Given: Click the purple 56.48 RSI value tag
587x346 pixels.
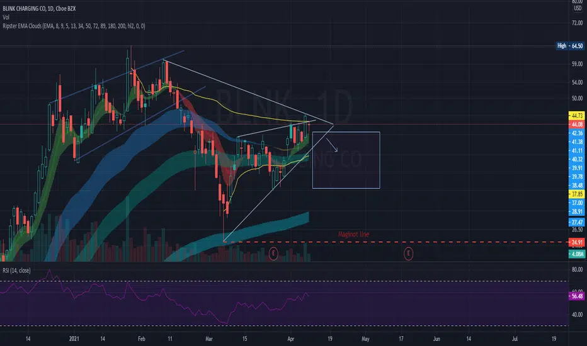Looking at the screenshot, I should click(x=576, y=296).
